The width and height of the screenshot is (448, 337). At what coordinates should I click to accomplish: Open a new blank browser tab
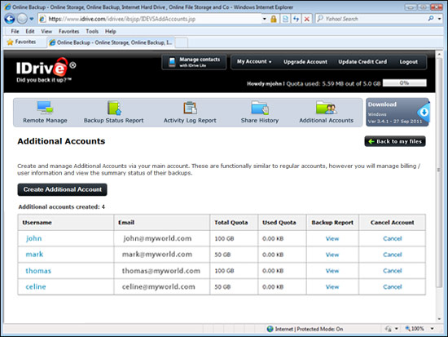181,42
